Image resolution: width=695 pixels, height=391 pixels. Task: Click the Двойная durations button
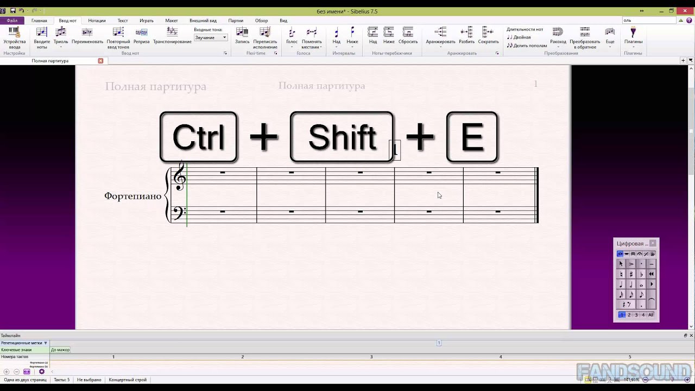point(519,37)
